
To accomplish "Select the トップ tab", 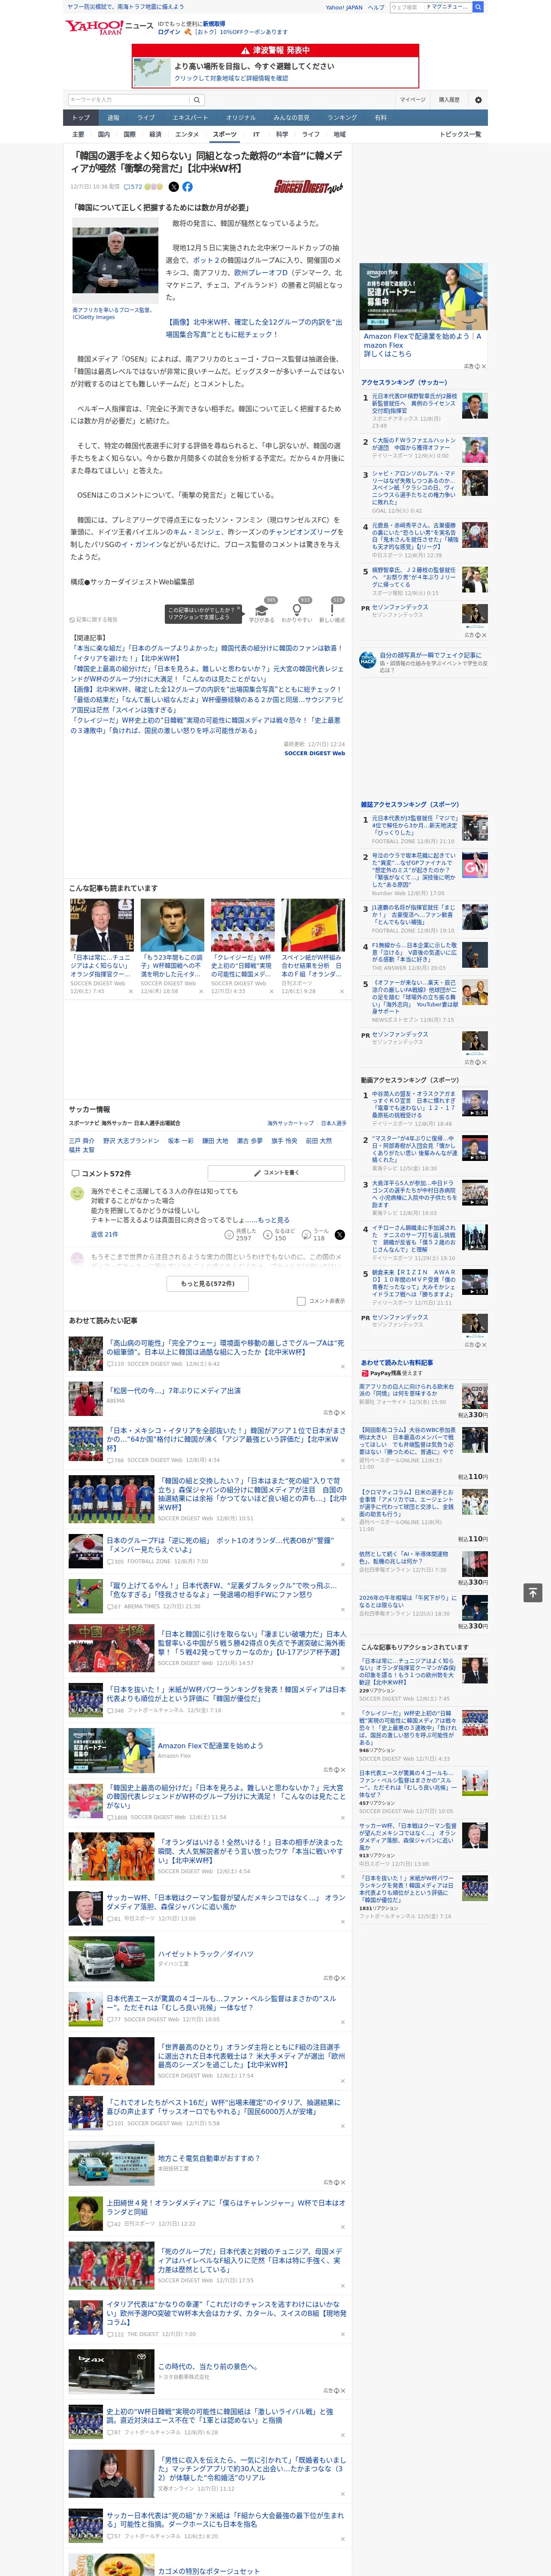I will pos(81,117).
